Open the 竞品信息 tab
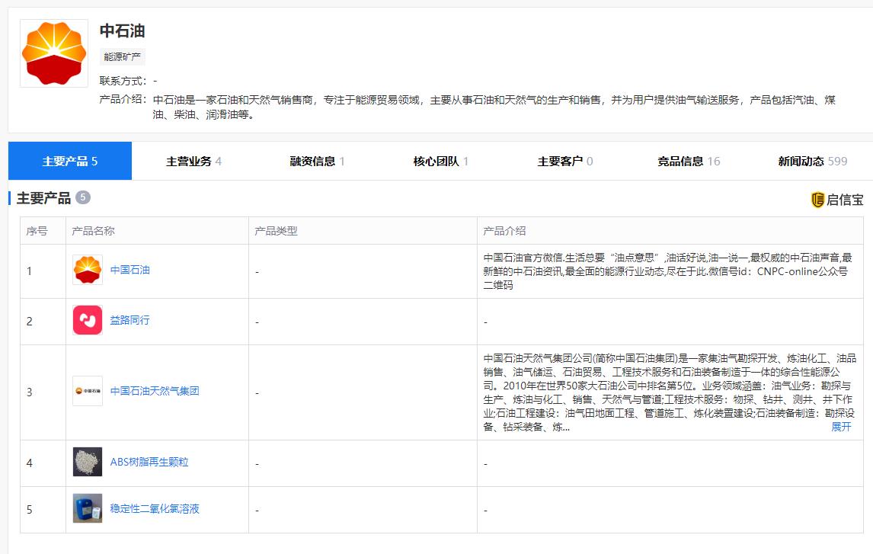 (x=689, y=161)
